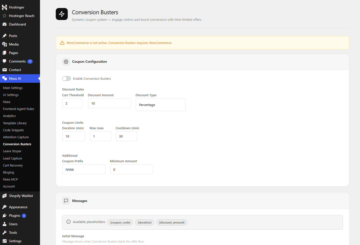Open Niwa MCP page
The image size is (360, 245).
pyautogui.click(x=10, y=179)
